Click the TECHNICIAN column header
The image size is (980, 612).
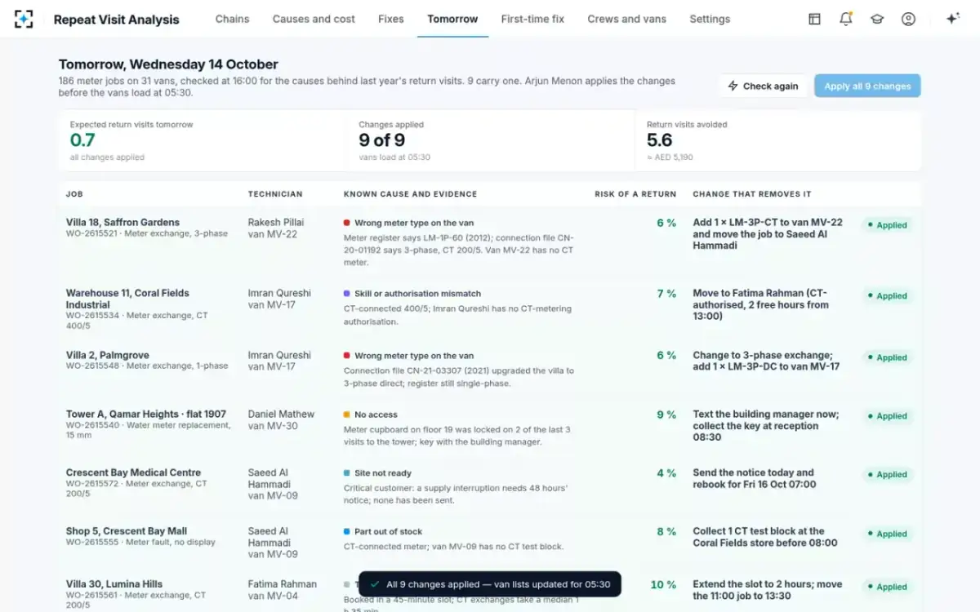click(275, 194)
